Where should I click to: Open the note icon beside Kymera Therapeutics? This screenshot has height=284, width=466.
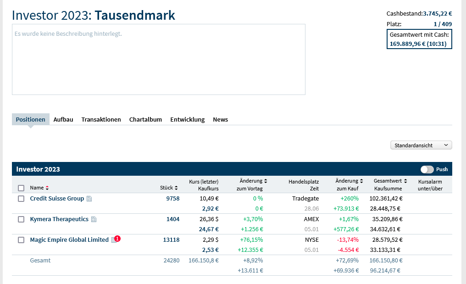point(94,220)
